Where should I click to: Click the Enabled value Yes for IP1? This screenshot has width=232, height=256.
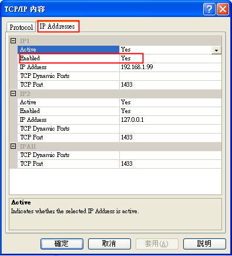pyautogui.click(x=170, y=59)
